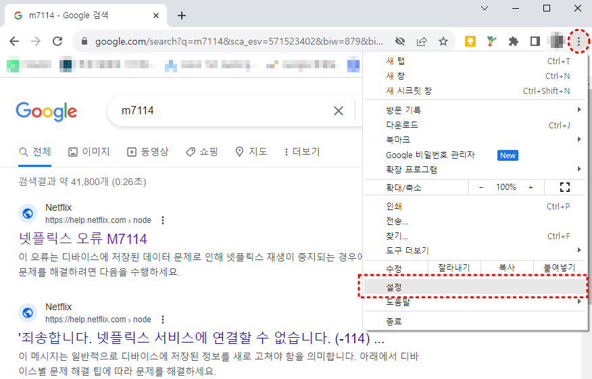Click the forward navigation arrow
The image size is (592, 379).
(36, 41)
